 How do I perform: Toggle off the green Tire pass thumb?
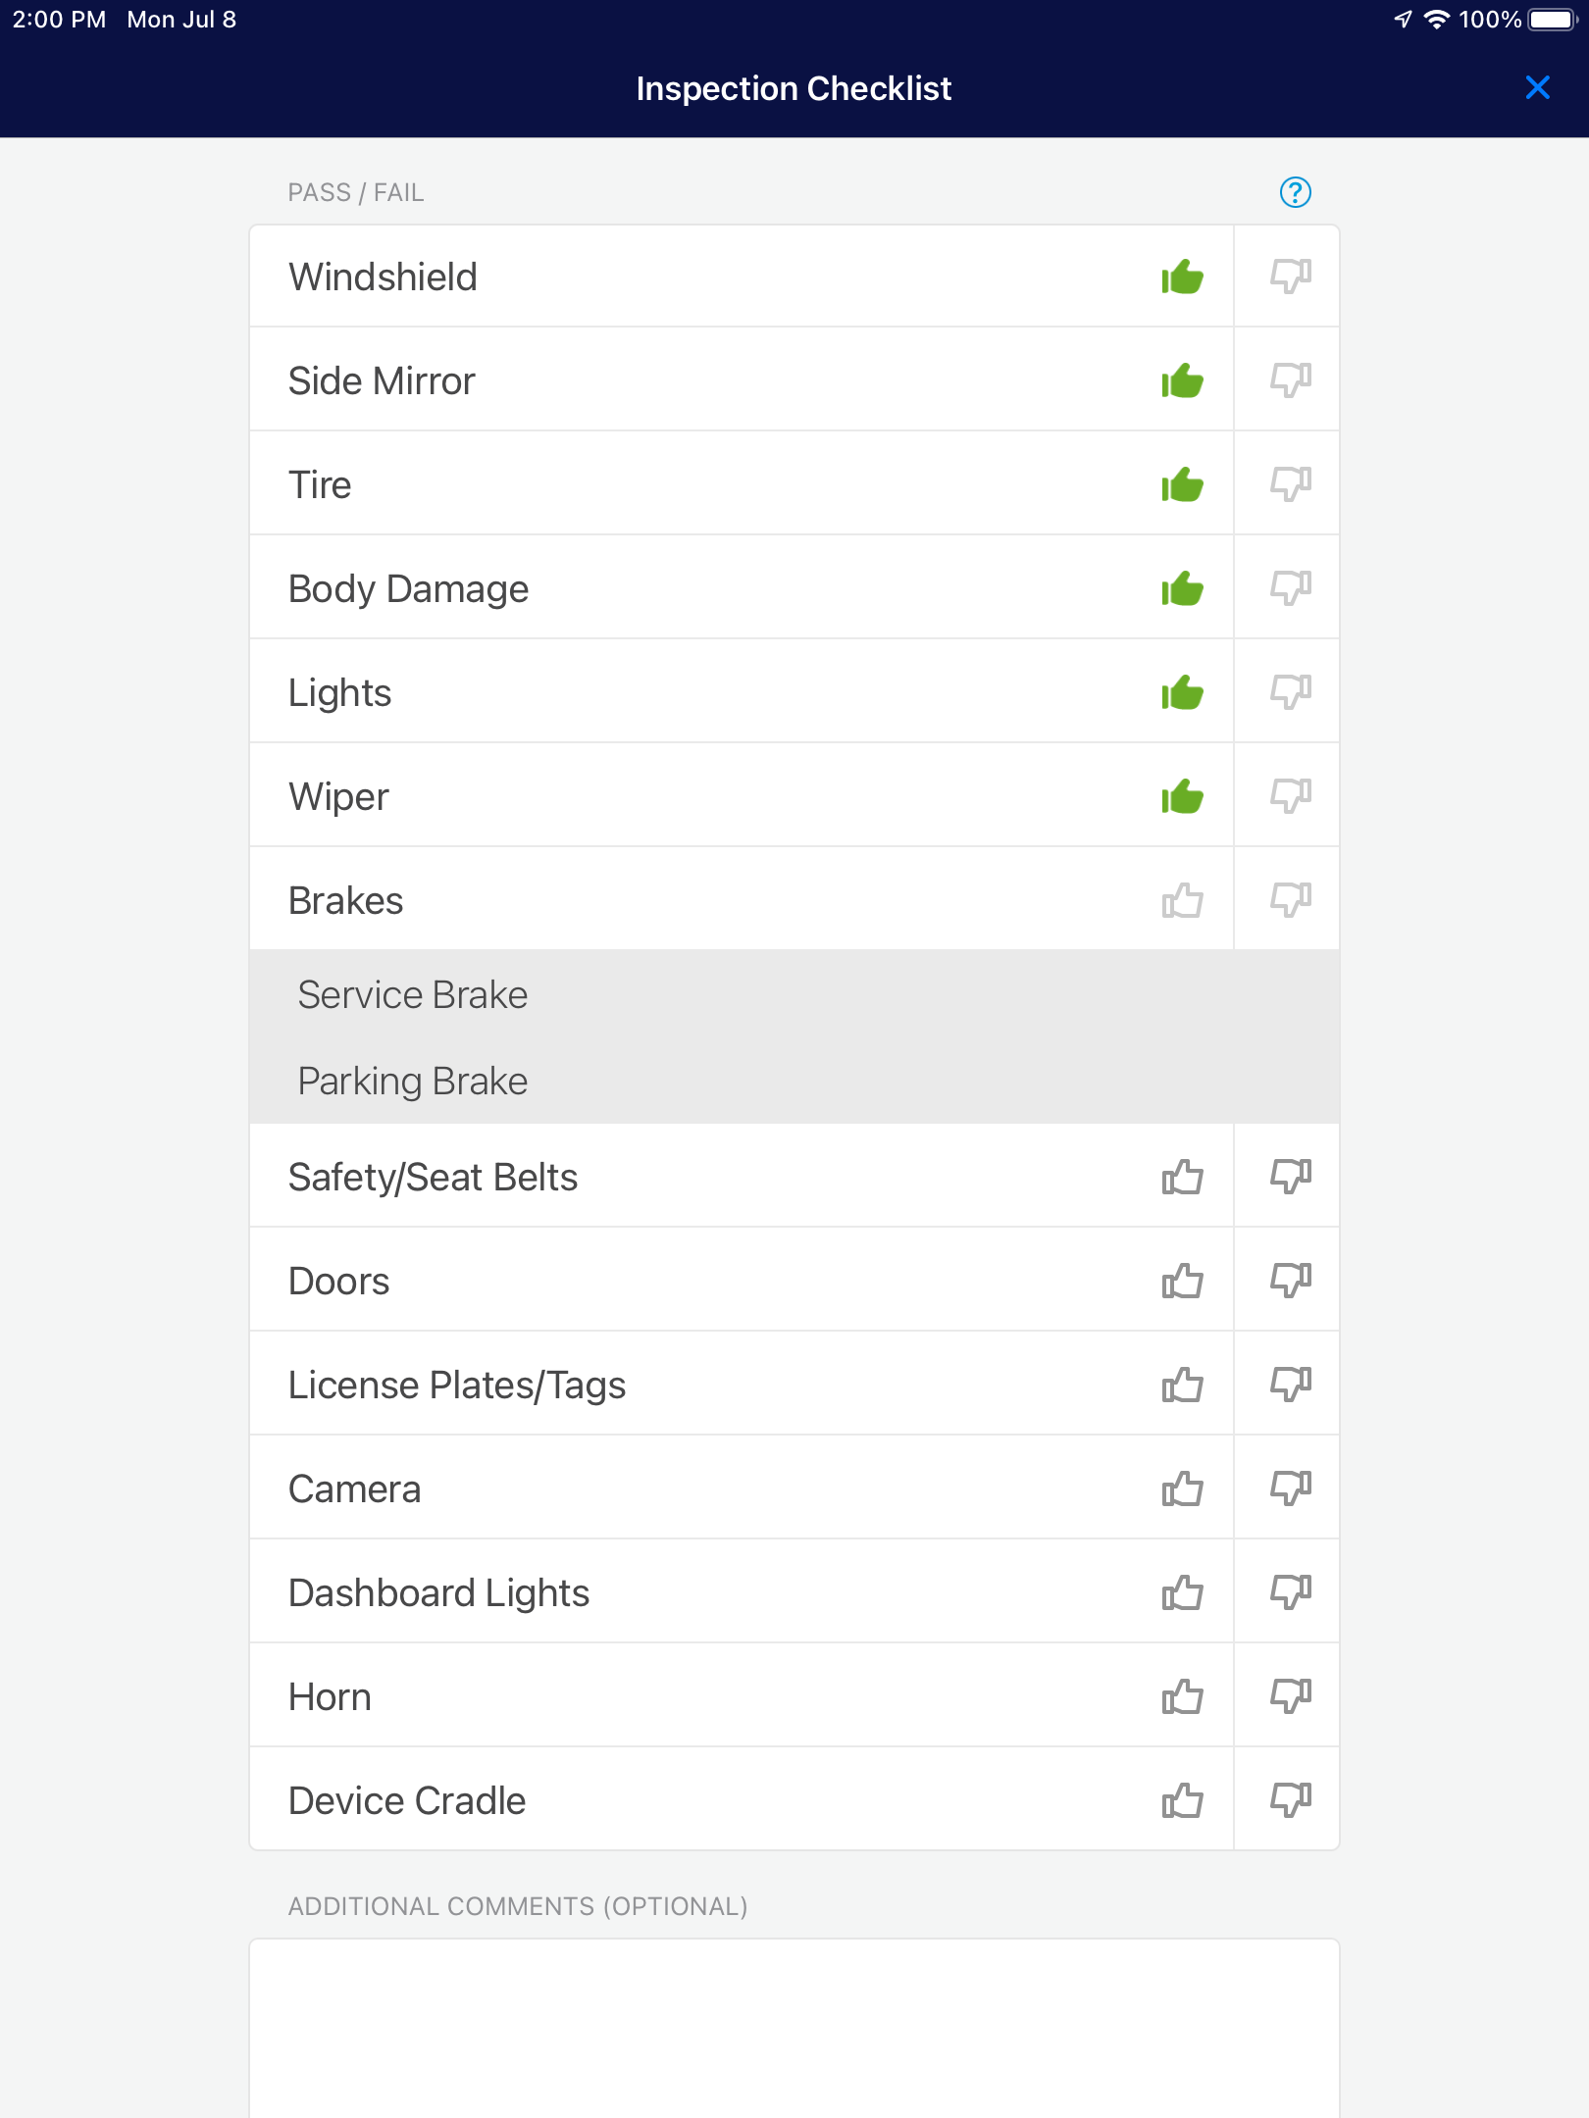1182,484
